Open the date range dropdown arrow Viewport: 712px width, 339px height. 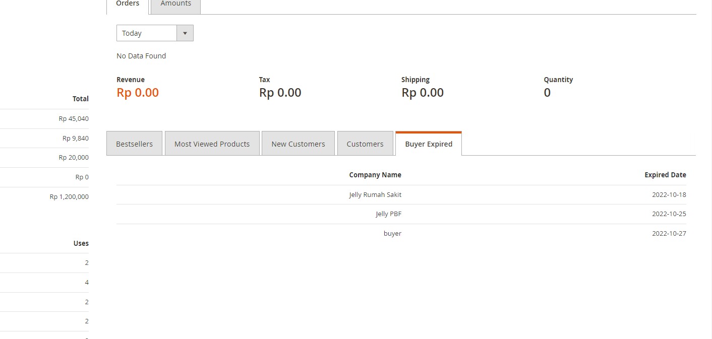coord(185,33)
